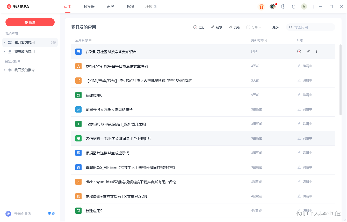The height and width of the screenshot is (222, 347).
Task: Click the green 新 icon of 新建应用5
Action: [x=78, y=211]
